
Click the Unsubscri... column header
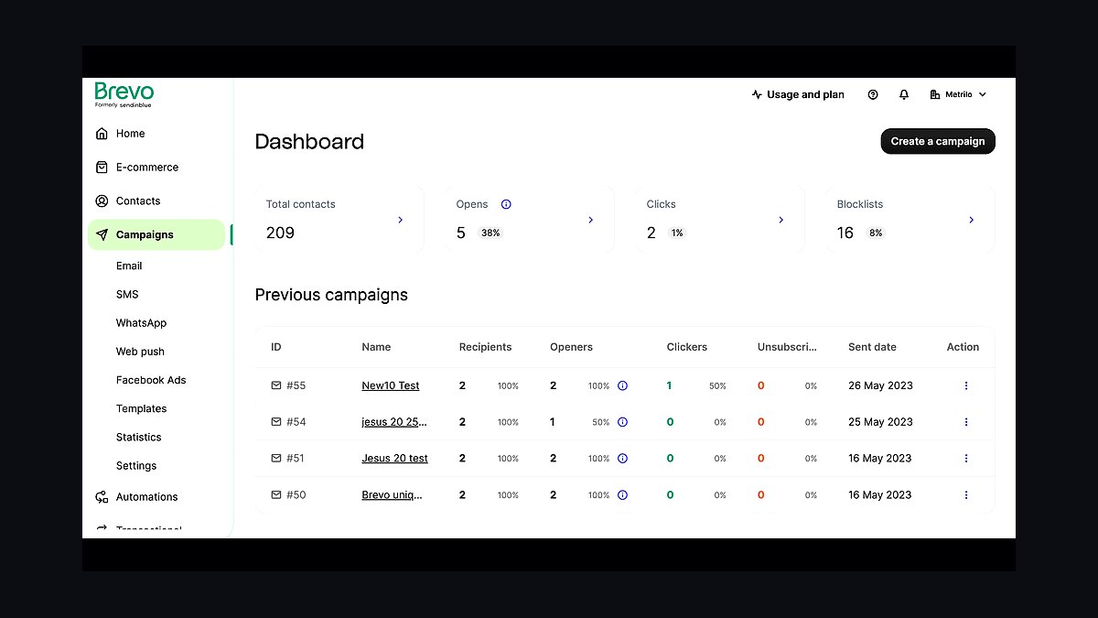pyautogui.click(x=787, y=347)
